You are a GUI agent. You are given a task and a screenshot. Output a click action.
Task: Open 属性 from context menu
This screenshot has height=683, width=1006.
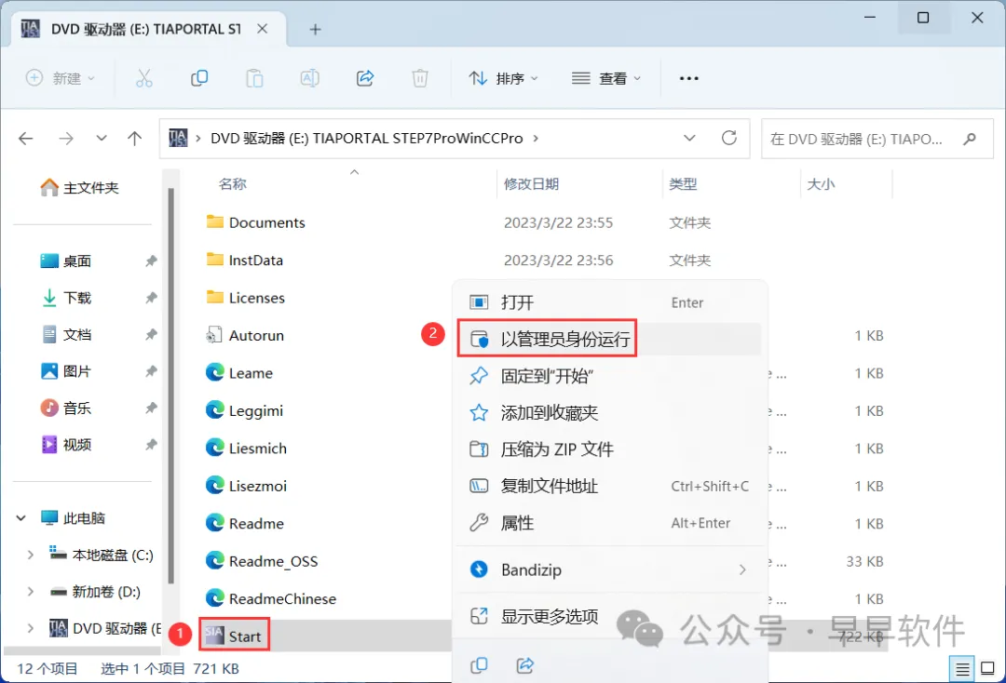tap(609, 523)
